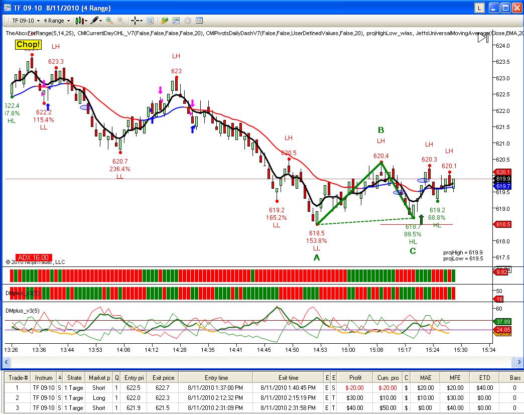Sort by the Market p column header

click(x=99, y=378)
